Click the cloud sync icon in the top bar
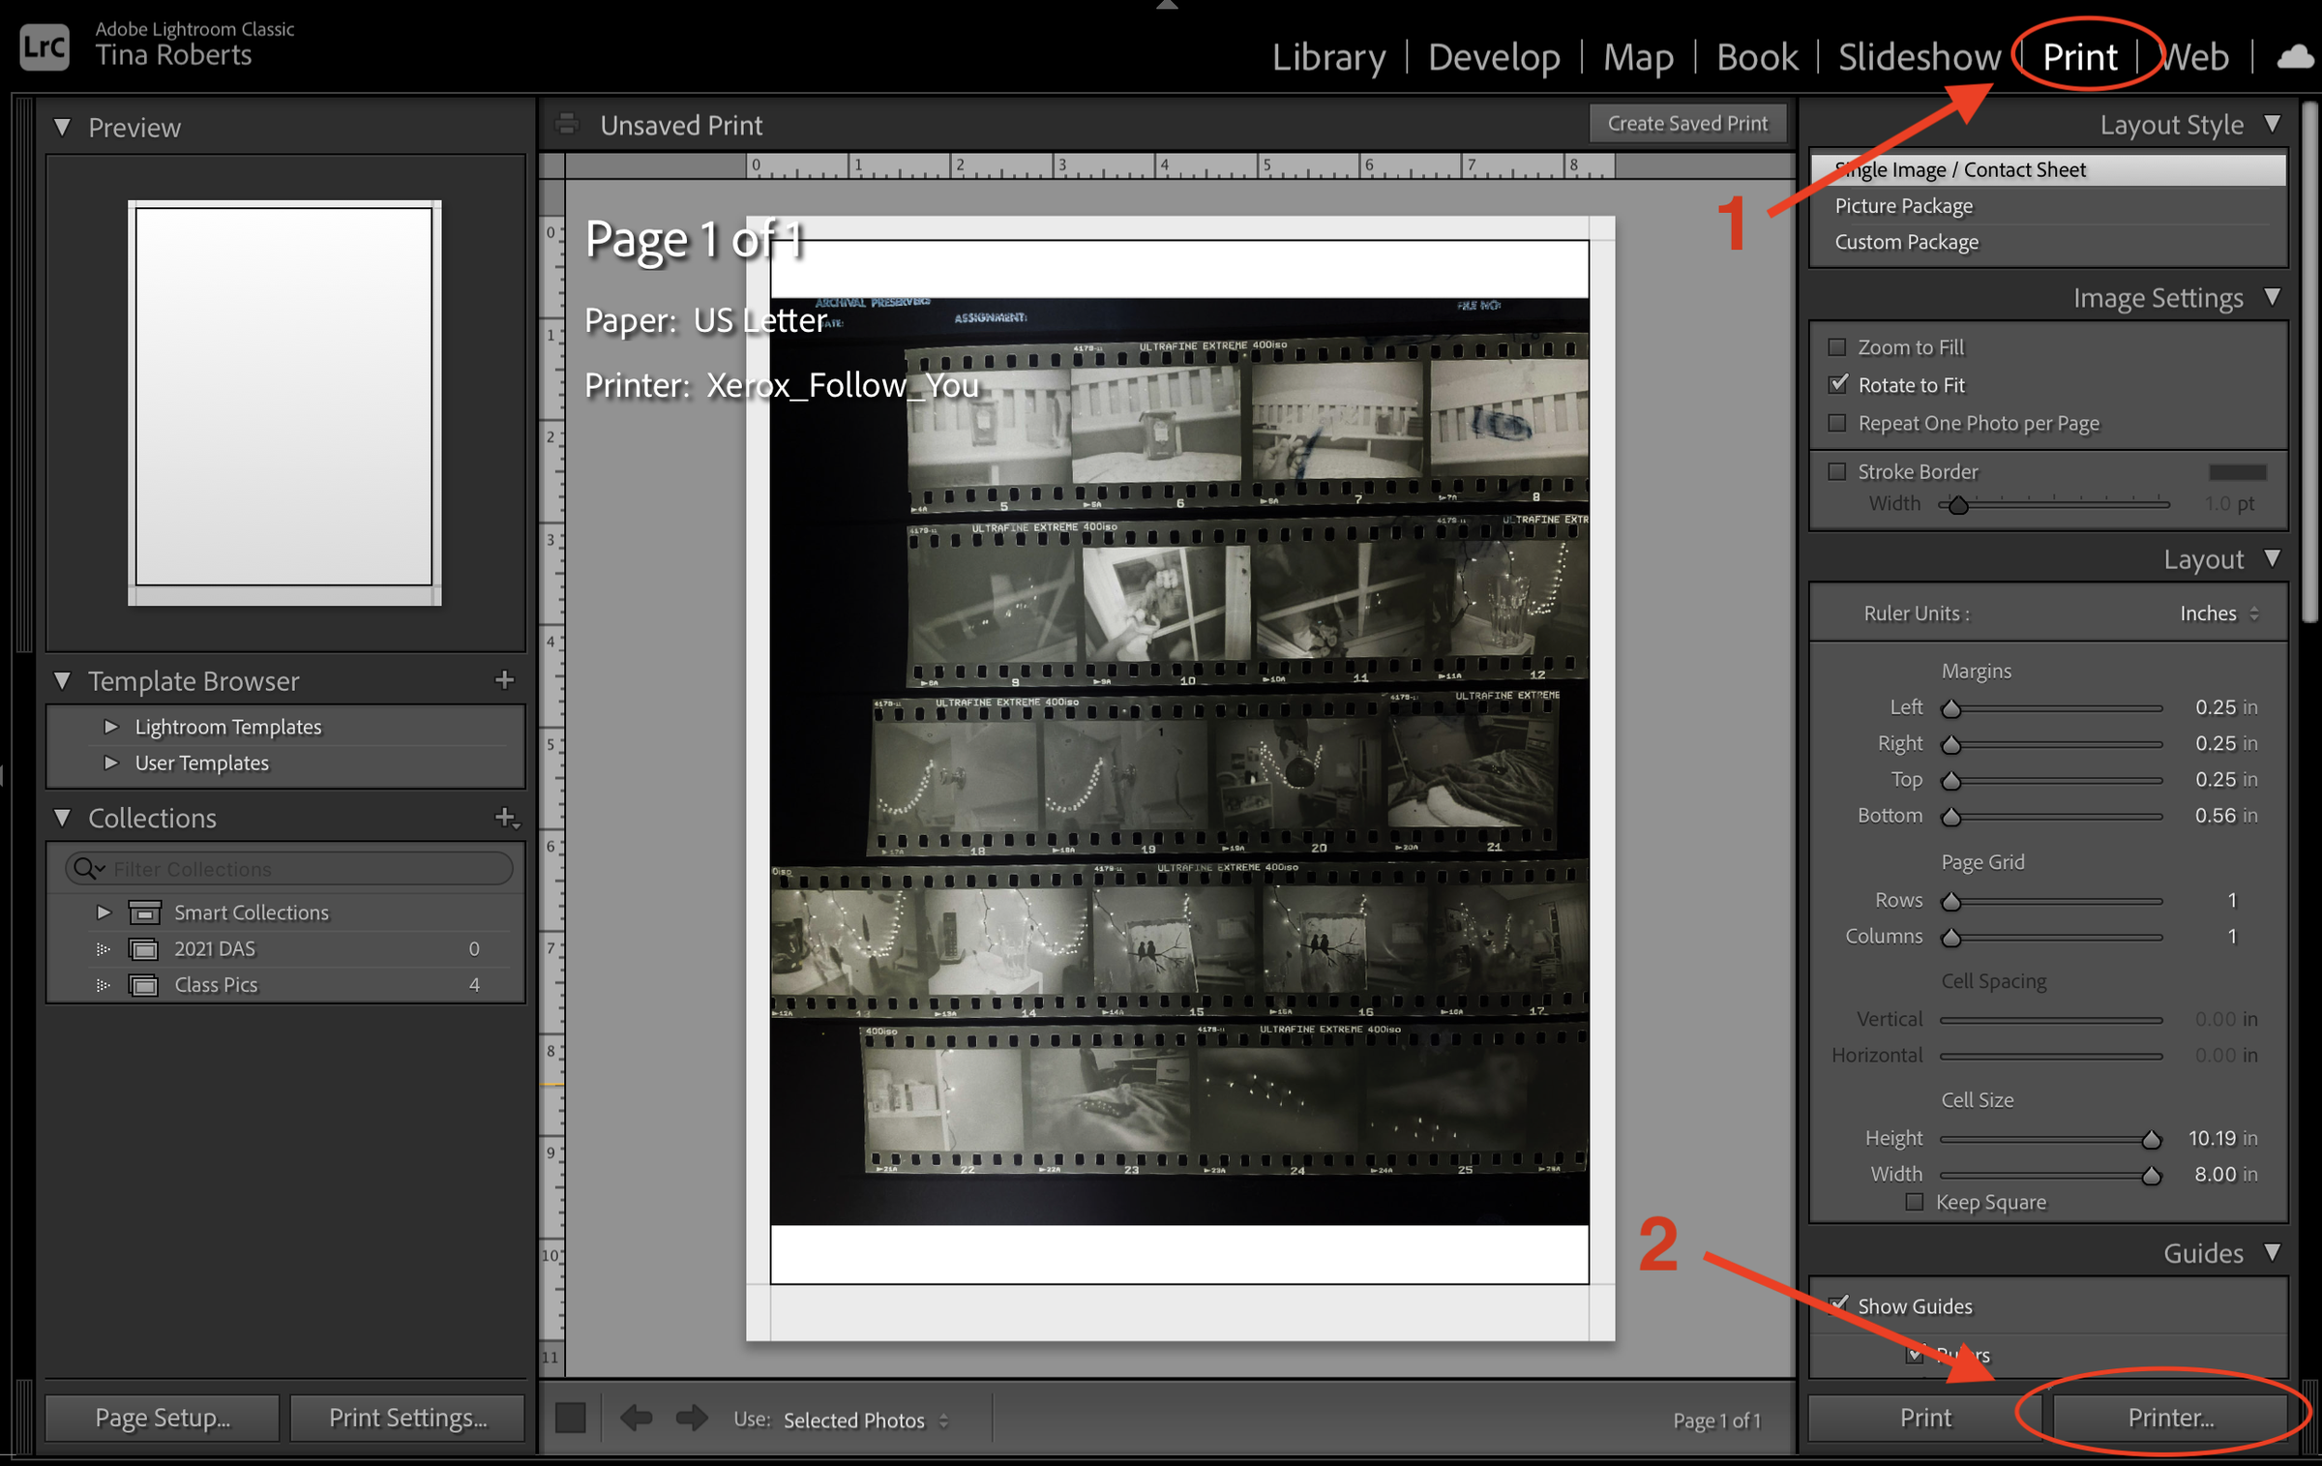 pos(2294,58)
